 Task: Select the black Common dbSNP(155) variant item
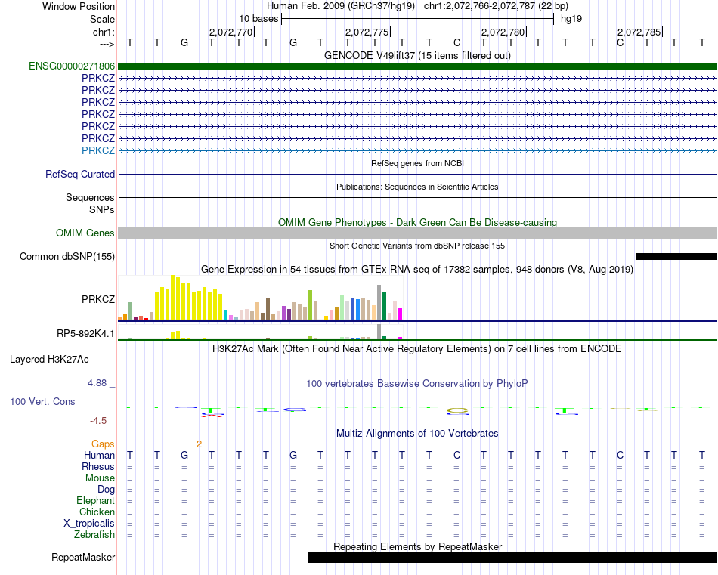[x=676, y=256]
